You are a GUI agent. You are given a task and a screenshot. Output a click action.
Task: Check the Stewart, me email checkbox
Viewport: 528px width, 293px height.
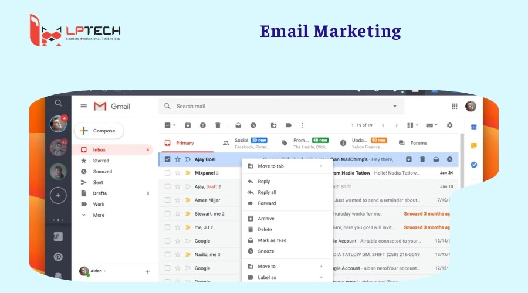point(167,214)
